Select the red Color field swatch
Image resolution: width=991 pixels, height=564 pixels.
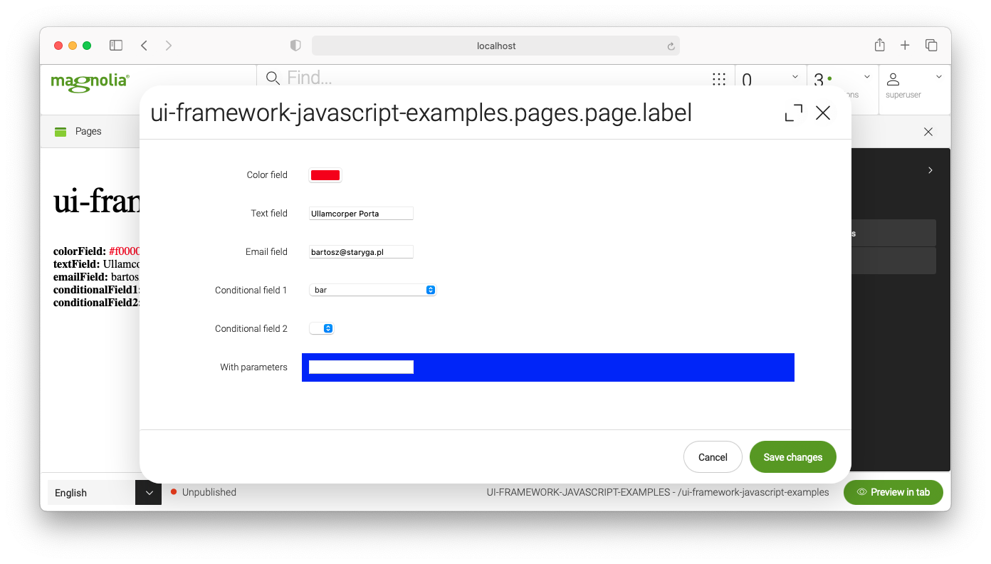pos(325,174)
